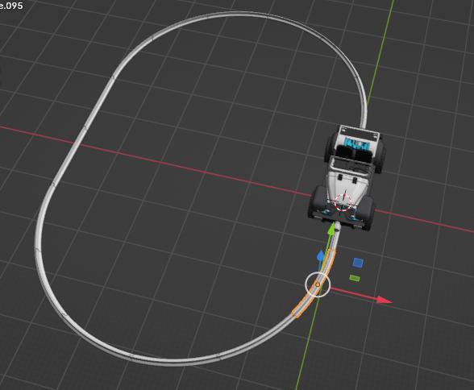
Task: Click the red-white 3D cursor on car
Action: coord(343,203)
